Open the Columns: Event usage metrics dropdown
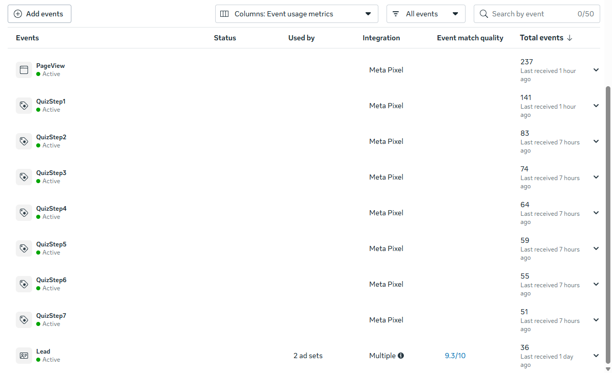This screenshot has height=377, width=616. [297, 14]
